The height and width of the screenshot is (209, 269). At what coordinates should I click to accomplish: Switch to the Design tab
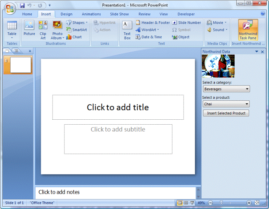click(x=66, y=14)
